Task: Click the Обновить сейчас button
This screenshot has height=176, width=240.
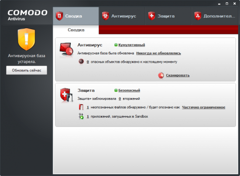Action: pos(27,70)
